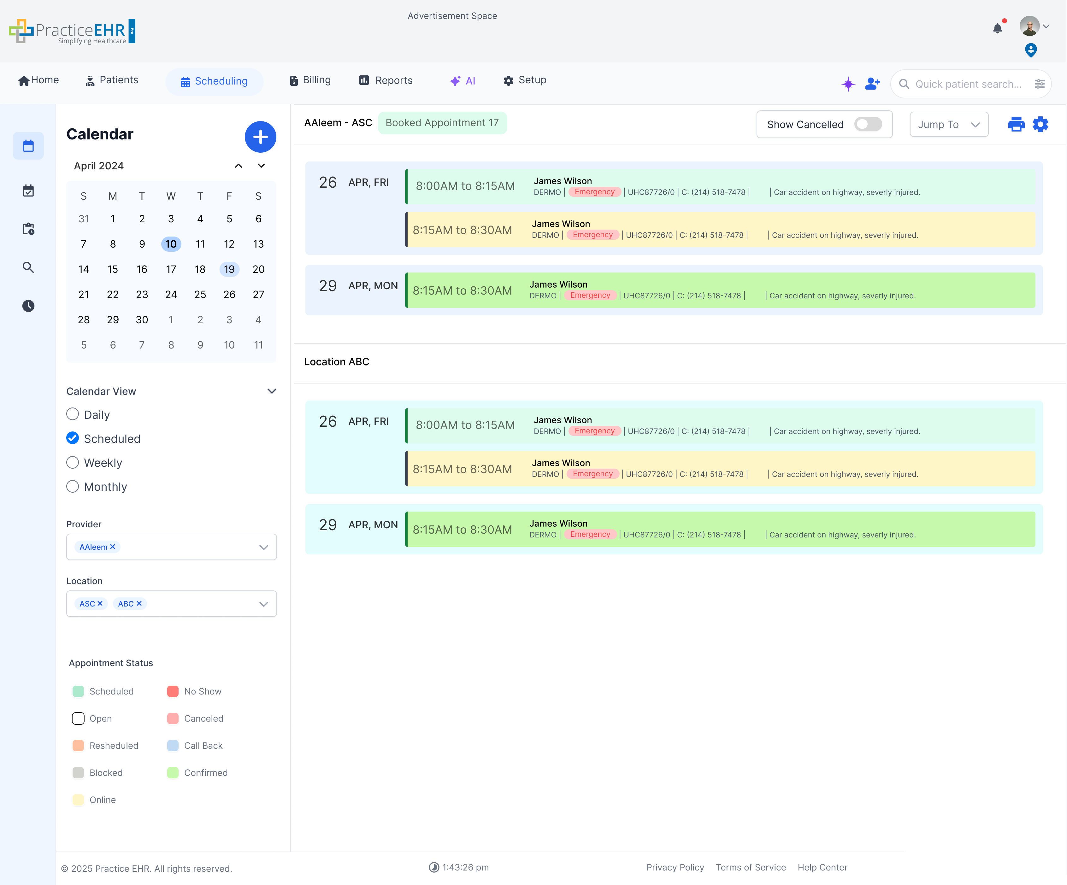Select the Weekly calendar view radio button
Viewport: 1067px width, 885px height.
[72, 462]
